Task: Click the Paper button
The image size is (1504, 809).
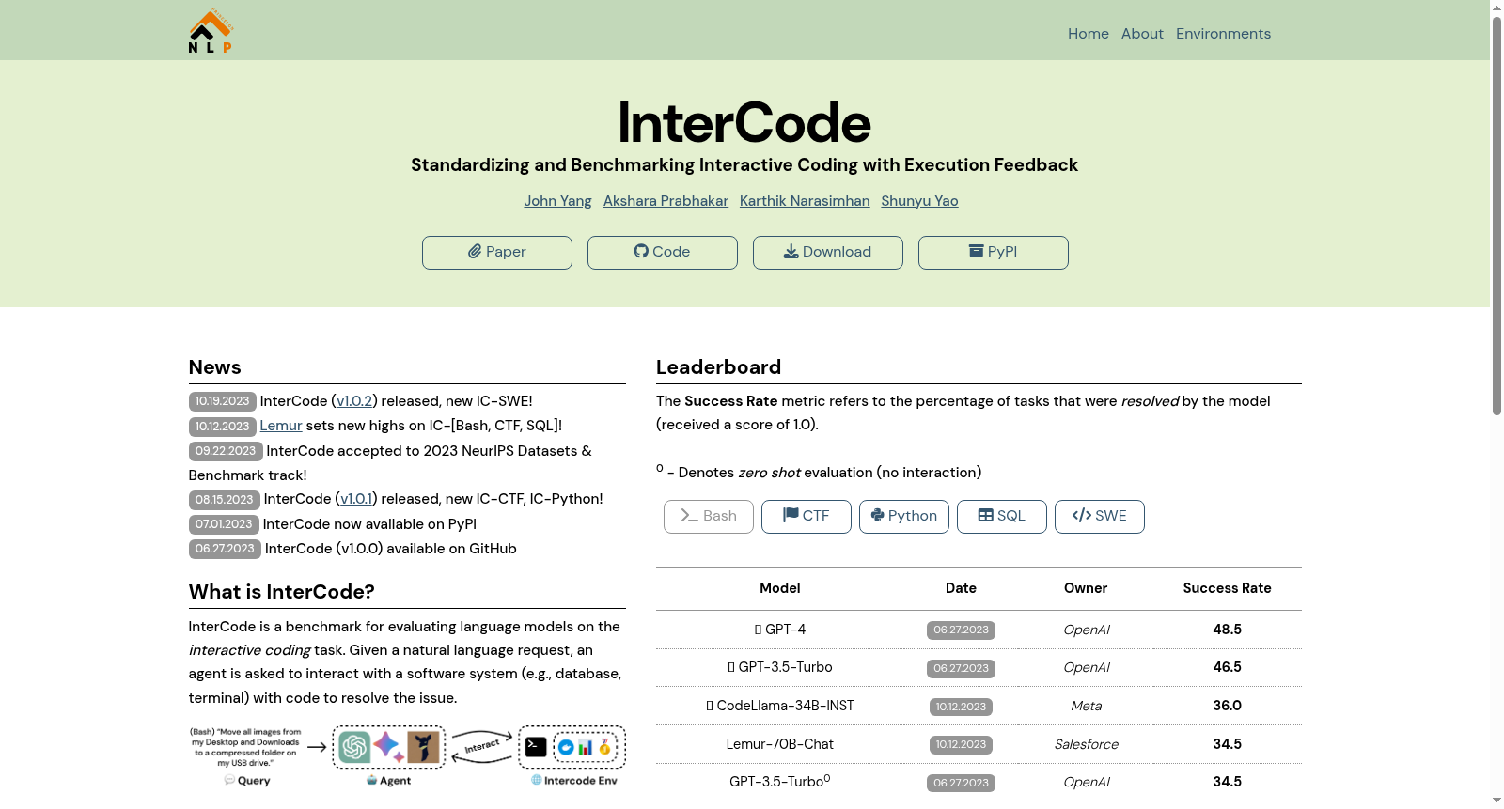Action: pos(497,253)
